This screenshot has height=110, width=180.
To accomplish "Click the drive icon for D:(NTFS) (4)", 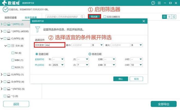I will 9,82.
